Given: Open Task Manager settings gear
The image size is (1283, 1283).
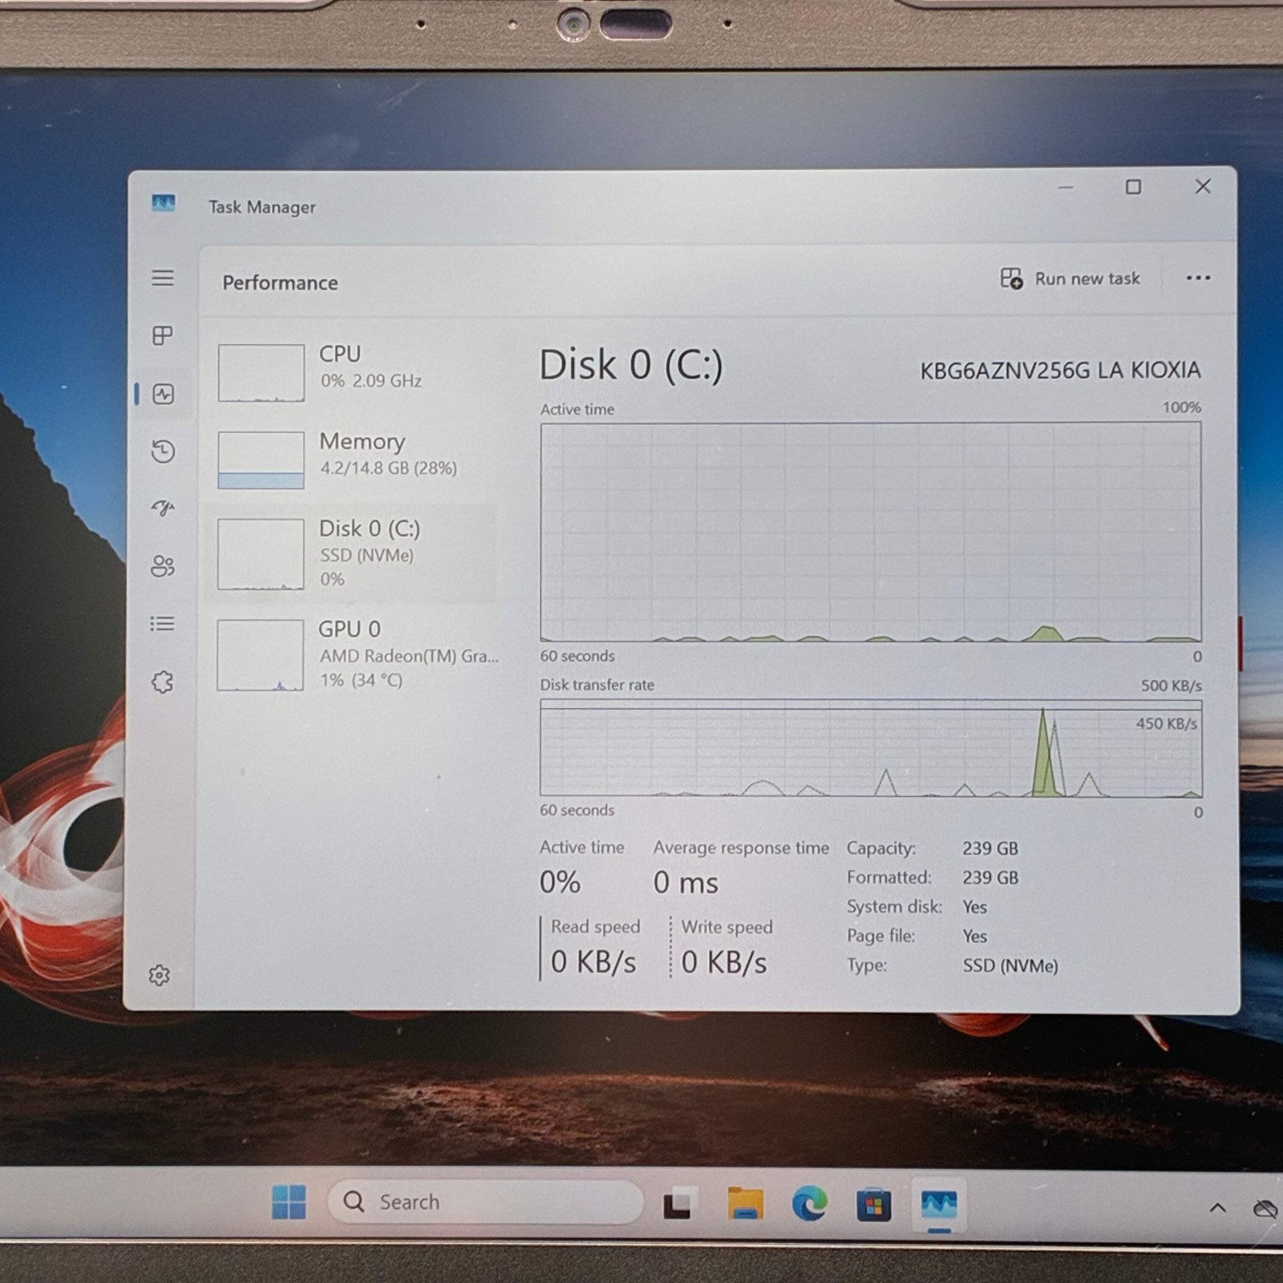Looking at the screenshot, I should [x=159, y=975].
